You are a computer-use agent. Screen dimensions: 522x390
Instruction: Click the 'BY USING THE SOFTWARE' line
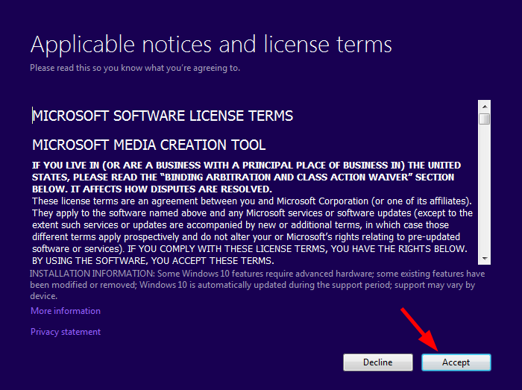(153, 260)
